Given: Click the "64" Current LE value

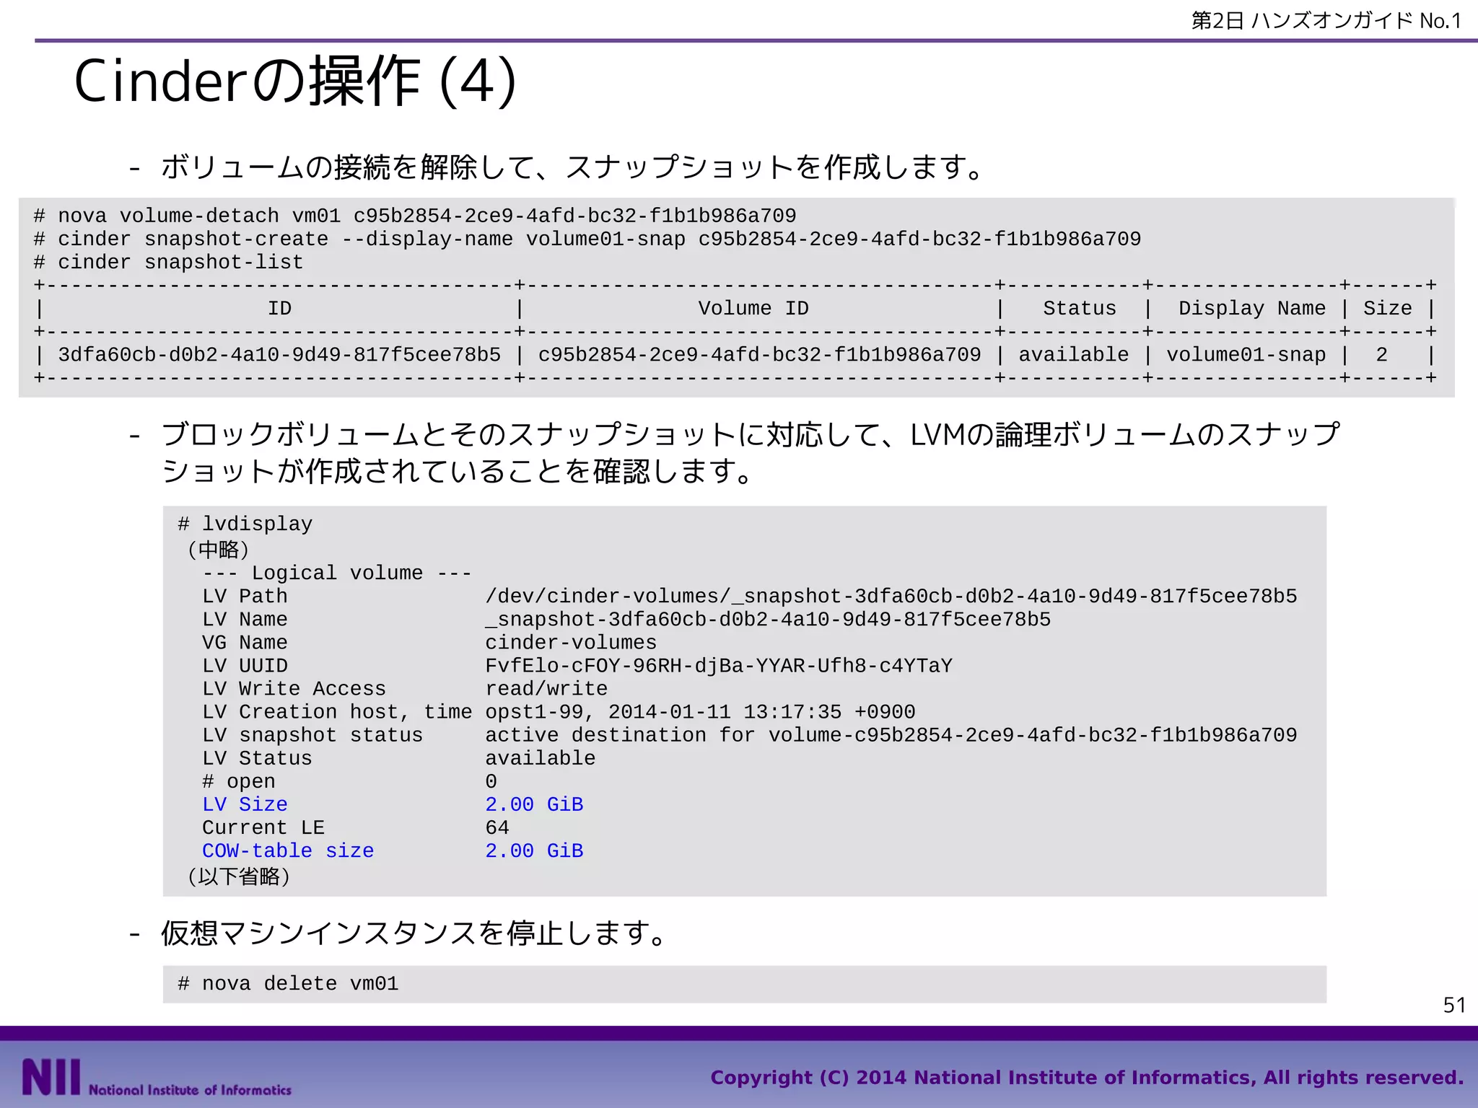Looking at the screenshot, I should [x=497, y=827].
